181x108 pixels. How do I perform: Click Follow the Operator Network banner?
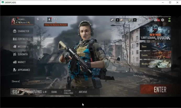point(56,25)
